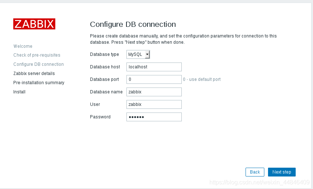Viewport: 313px width, 189px height.
Task: Click the Next step button
Action: (282, 172)
